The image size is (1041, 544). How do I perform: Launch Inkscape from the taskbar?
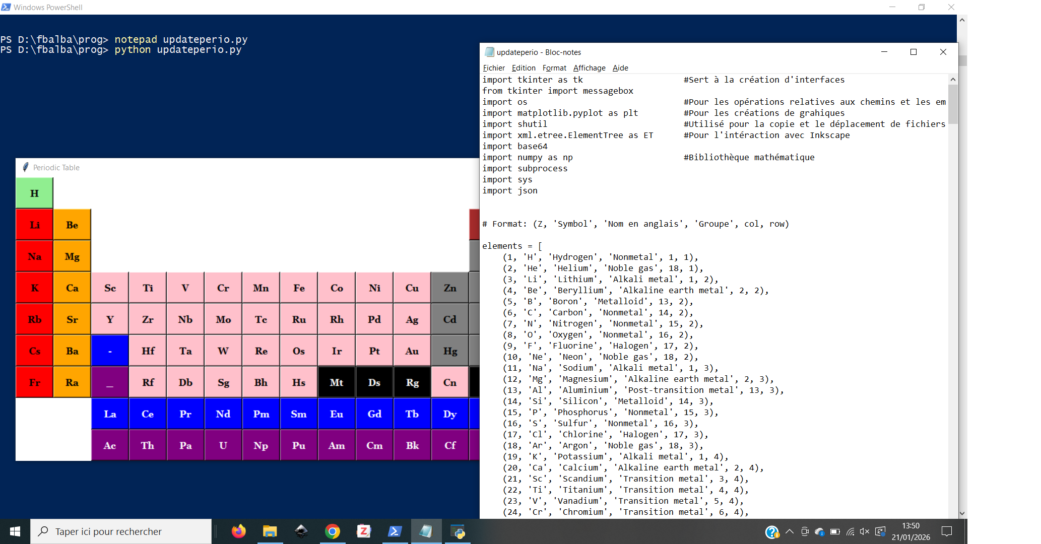[301, 531]
